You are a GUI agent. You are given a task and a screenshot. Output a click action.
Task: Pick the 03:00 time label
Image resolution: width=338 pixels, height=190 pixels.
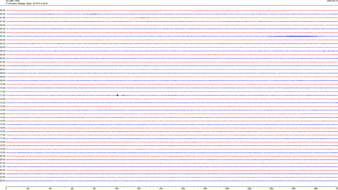click(2, 32)
